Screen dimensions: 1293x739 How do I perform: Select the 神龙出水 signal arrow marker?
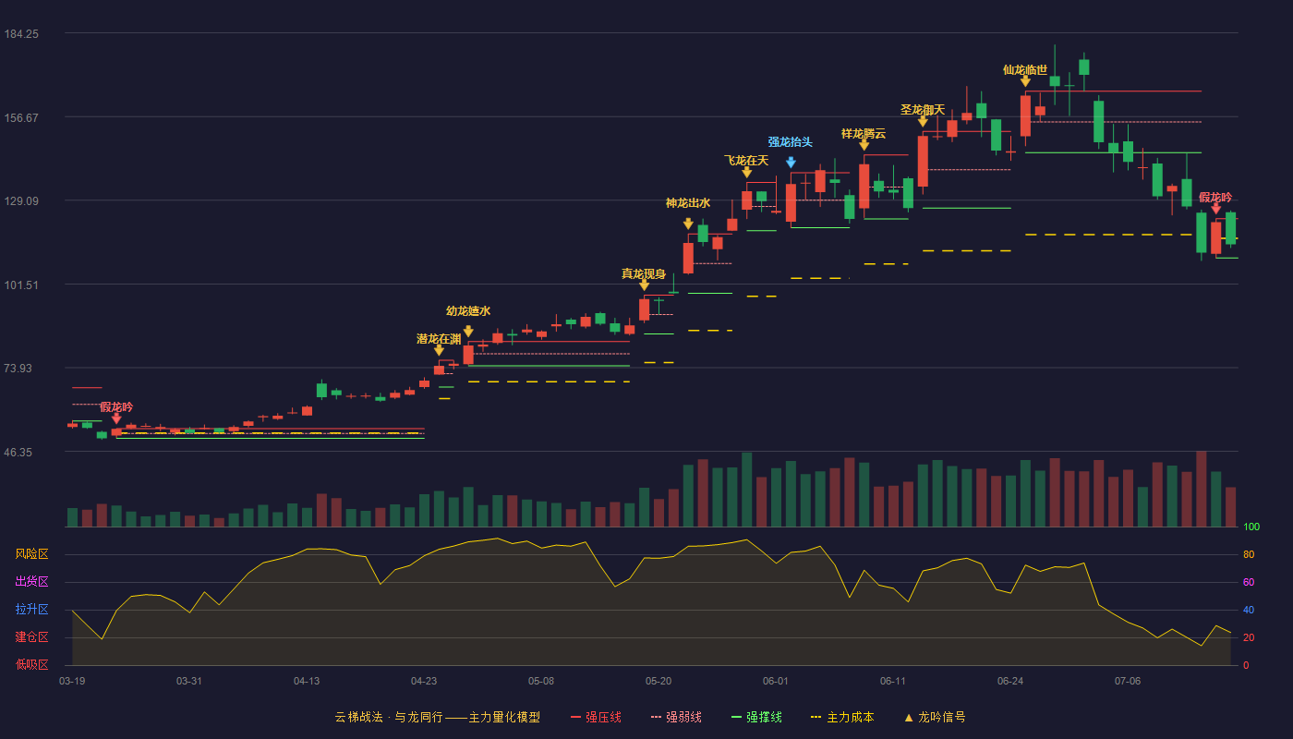pos(688,224)
